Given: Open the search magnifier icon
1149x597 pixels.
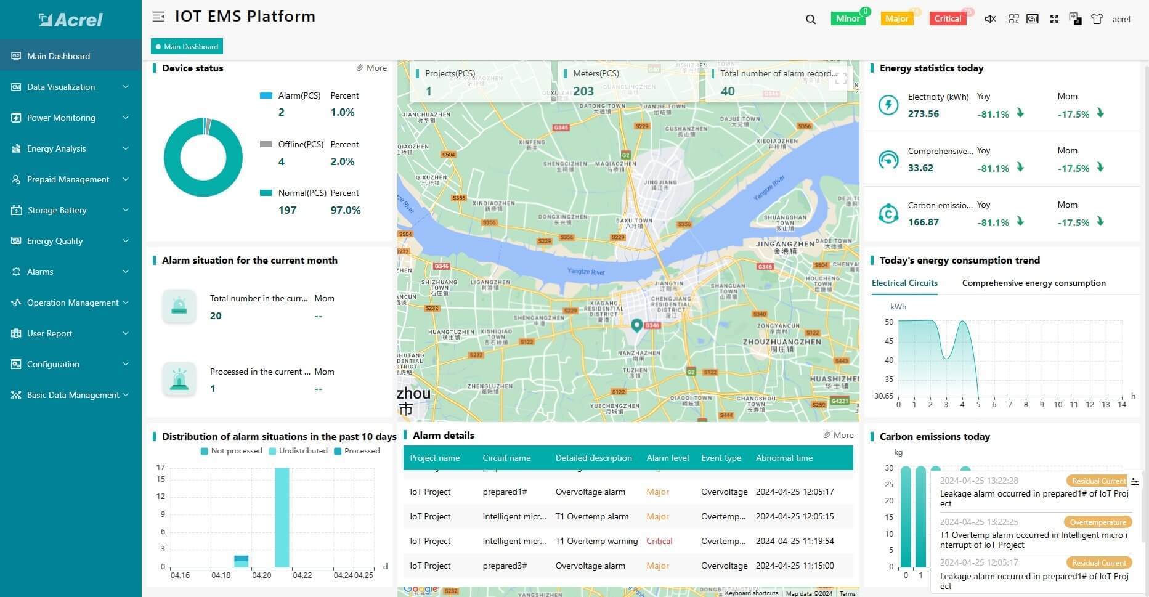Looking at the screenshot, I should (x=811, y=19).
